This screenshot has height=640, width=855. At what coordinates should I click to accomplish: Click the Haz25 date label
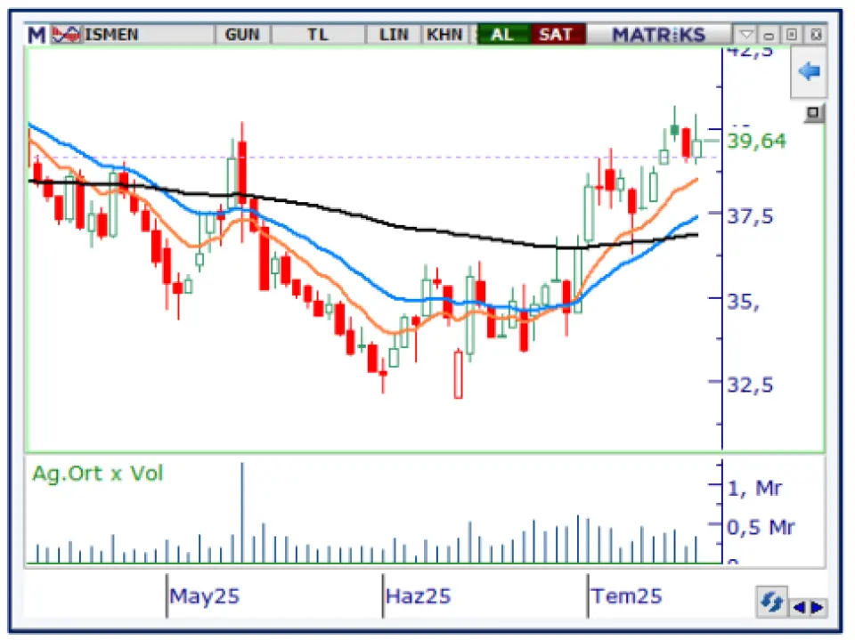coord(419,595)
